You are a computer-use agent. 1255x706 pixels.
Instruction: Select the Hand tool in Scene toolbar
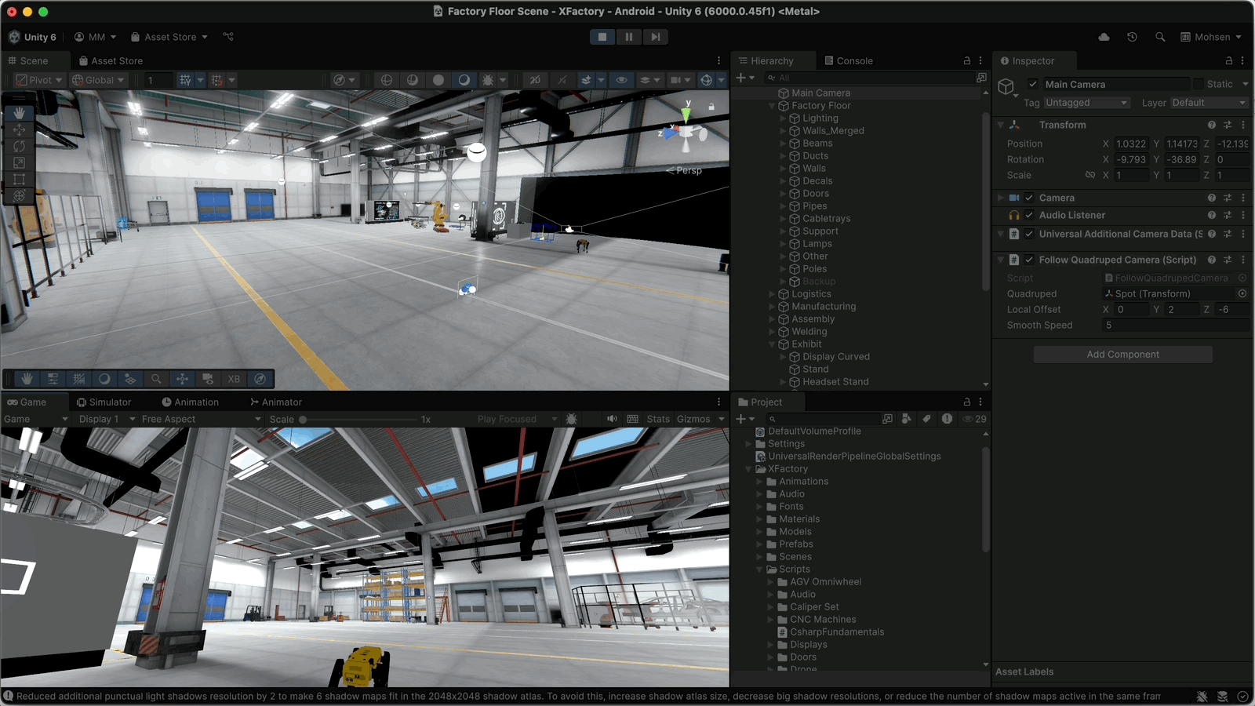click(19, 113)
